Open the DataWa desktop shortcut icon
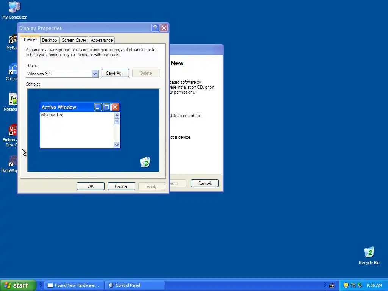Image resolution: width=388 pixels, height=291 pixels. pyautogui.click(x=9, y=164)
